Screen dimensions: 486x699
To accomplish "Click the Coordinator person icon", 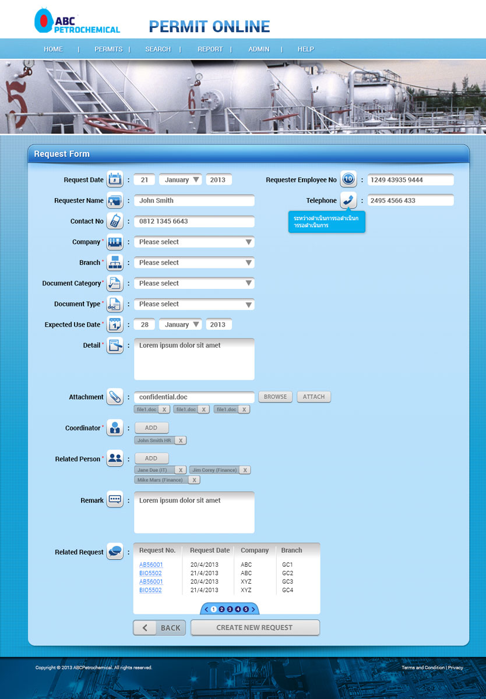I will pos(115,428).
